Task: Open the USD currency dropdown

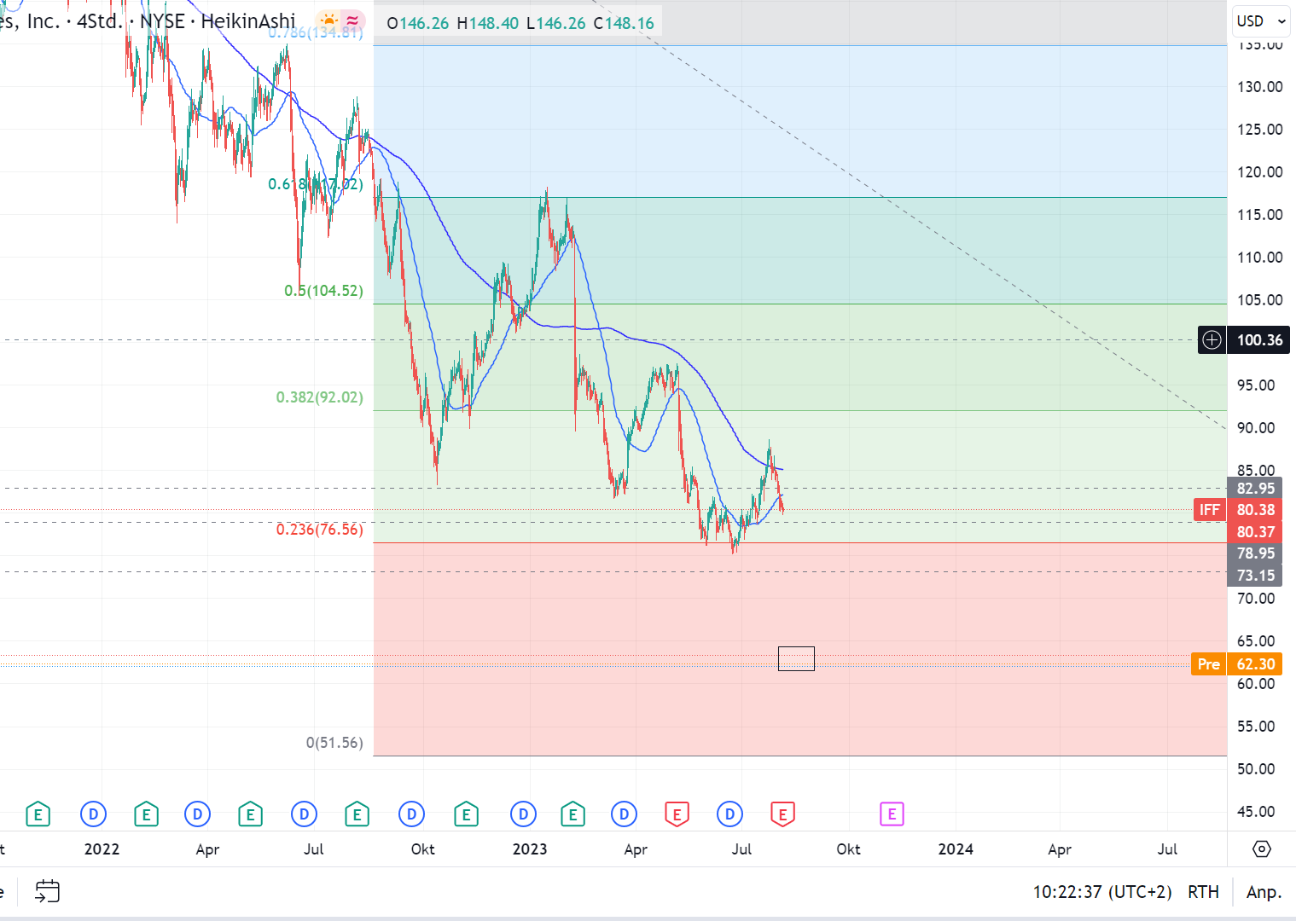Action: (1261, 21)
